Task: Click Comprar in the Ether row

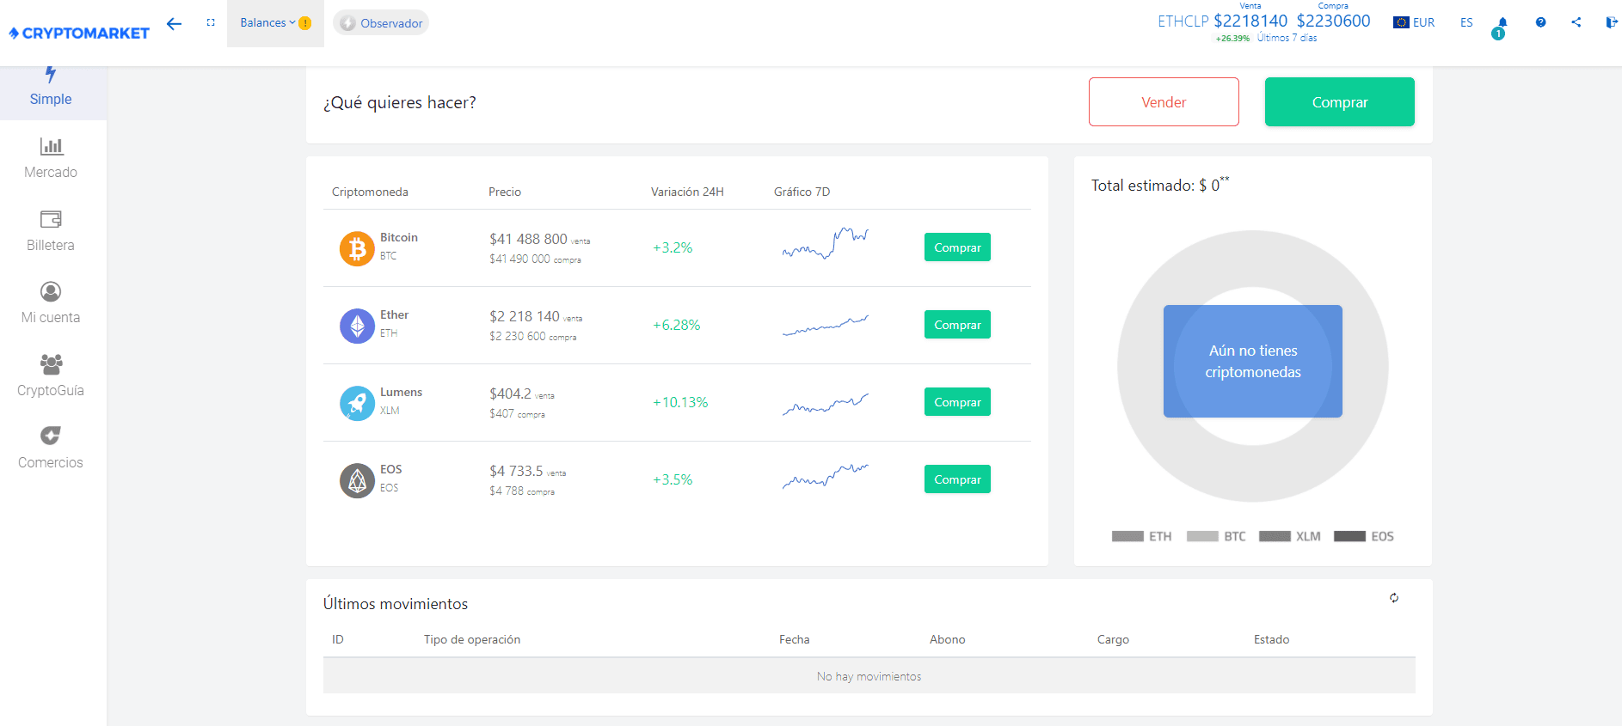Action: [957, 325]
